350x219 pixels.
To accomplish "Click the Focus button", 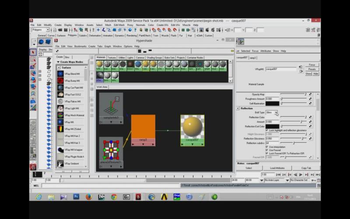I will [x=312, y=65].
